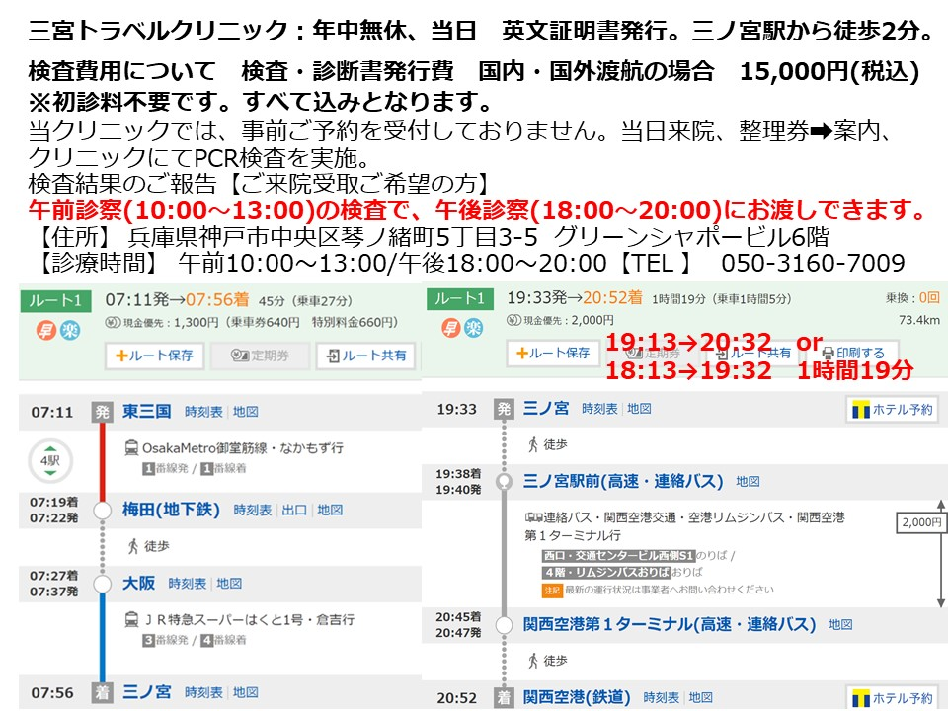948x711 pixels.
Task: Click the 発 marker at 19:33
Action: tap(504, 409)
